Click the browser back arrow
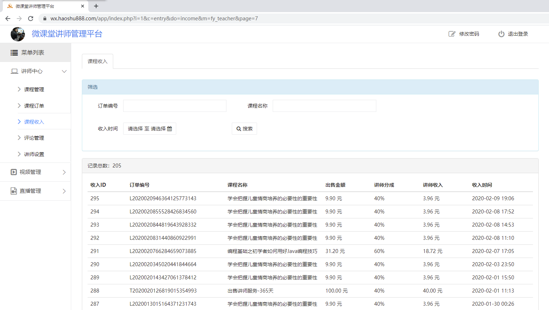Viewport: 549px width, 310px height. (x=8, y=19)
